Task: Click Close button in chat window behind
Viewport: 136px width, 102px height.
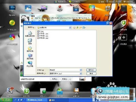Action: (x=55, y=79)
